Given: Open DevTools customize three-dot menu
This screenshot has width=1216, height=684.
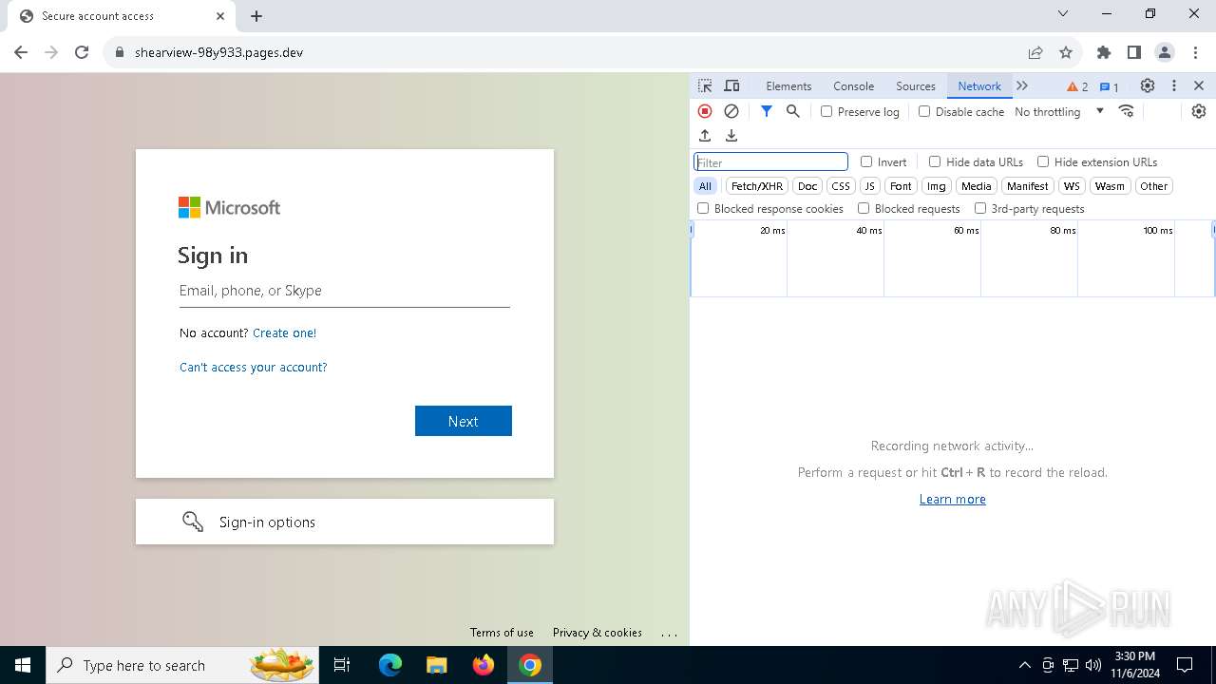Looking at the screenshot, I should pyautogui.click(x=1174, y=85).
